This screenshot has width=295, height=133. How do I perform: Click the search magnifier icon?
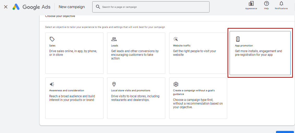(x=98, y=7)
